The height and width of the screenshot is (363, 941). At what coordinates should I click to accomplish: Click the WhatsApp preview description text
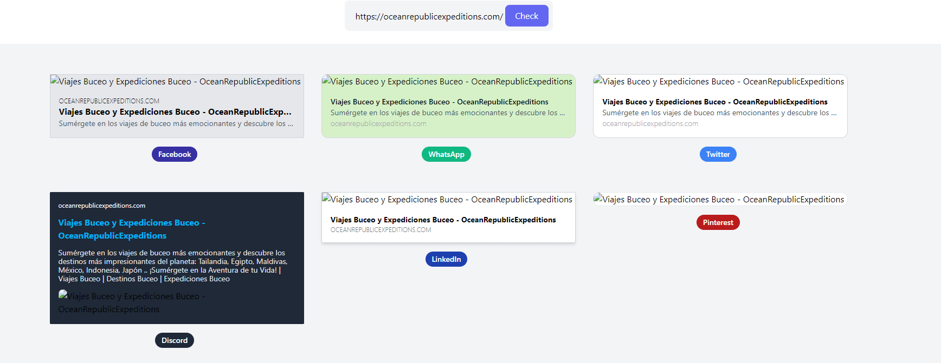pos(448,113)
